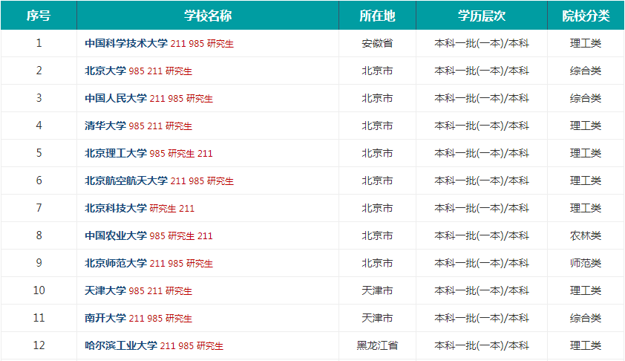
Task: Select serial number 4 cell
Action: point(39,126)
